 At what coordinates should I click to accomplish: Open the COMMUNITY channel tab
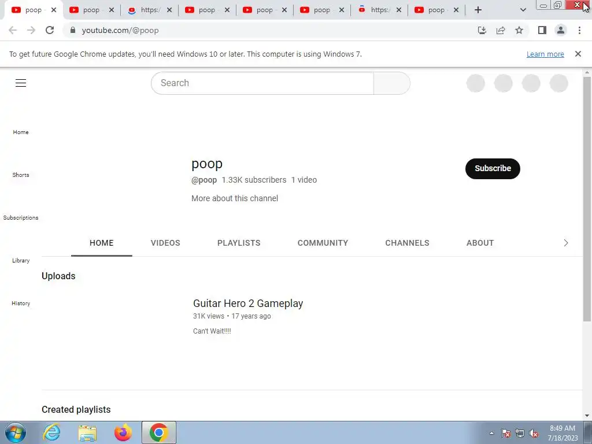[x=323, y=243]
